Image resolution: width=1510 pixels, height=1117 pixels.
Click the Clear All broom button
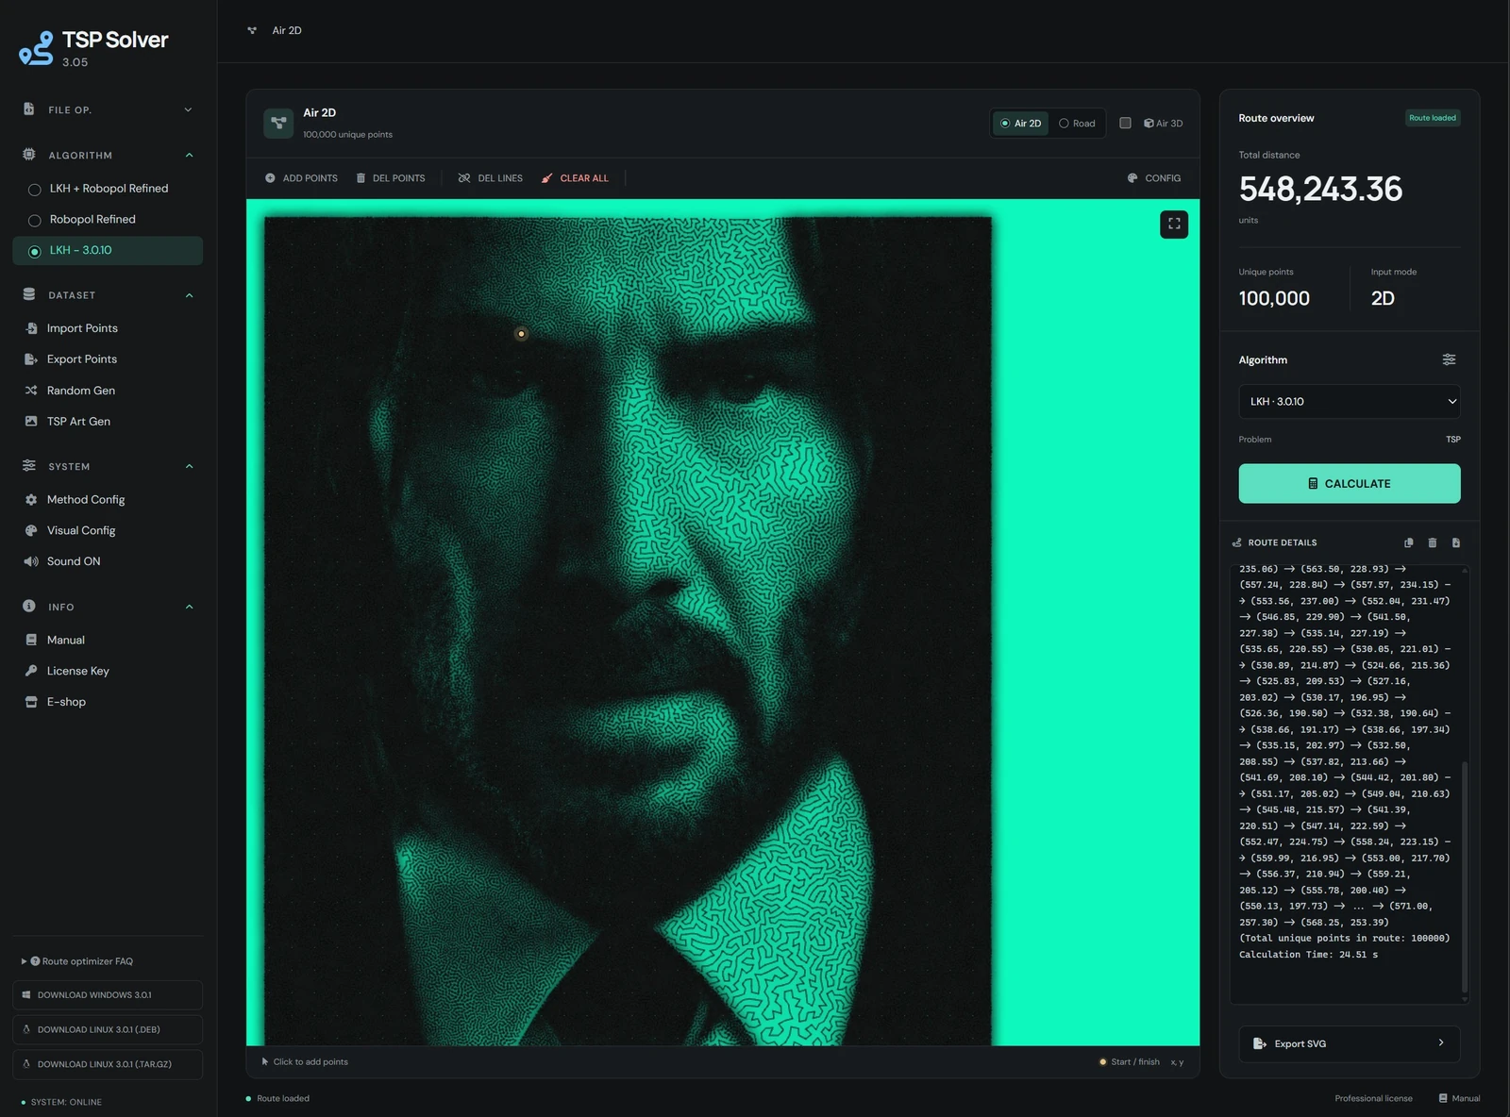click(x=575, y=178)
